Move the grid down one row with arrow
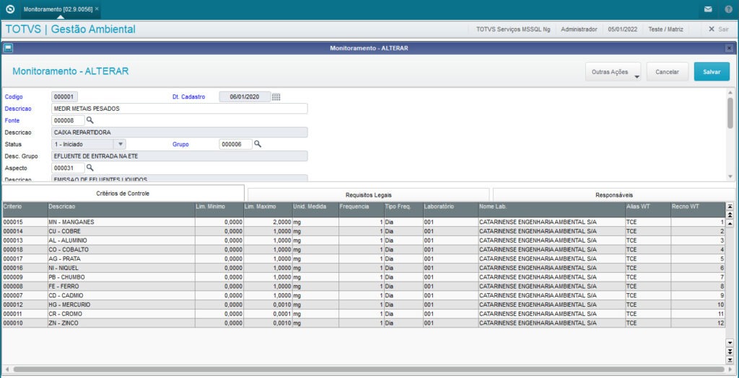The image size is (739, 378). point(730,343)
